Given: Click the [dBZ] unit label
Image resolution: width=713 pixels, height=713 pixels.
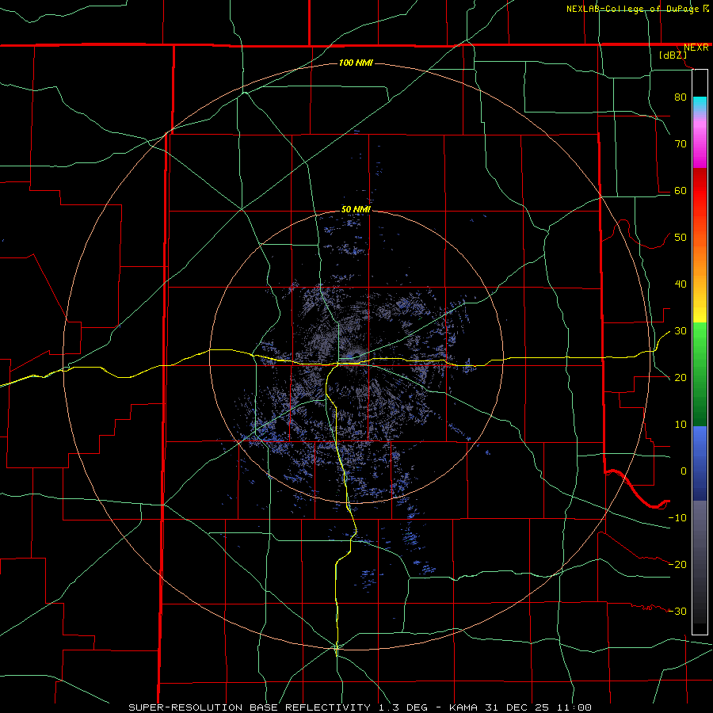Looking at the screenshot, I should [673, 55].
